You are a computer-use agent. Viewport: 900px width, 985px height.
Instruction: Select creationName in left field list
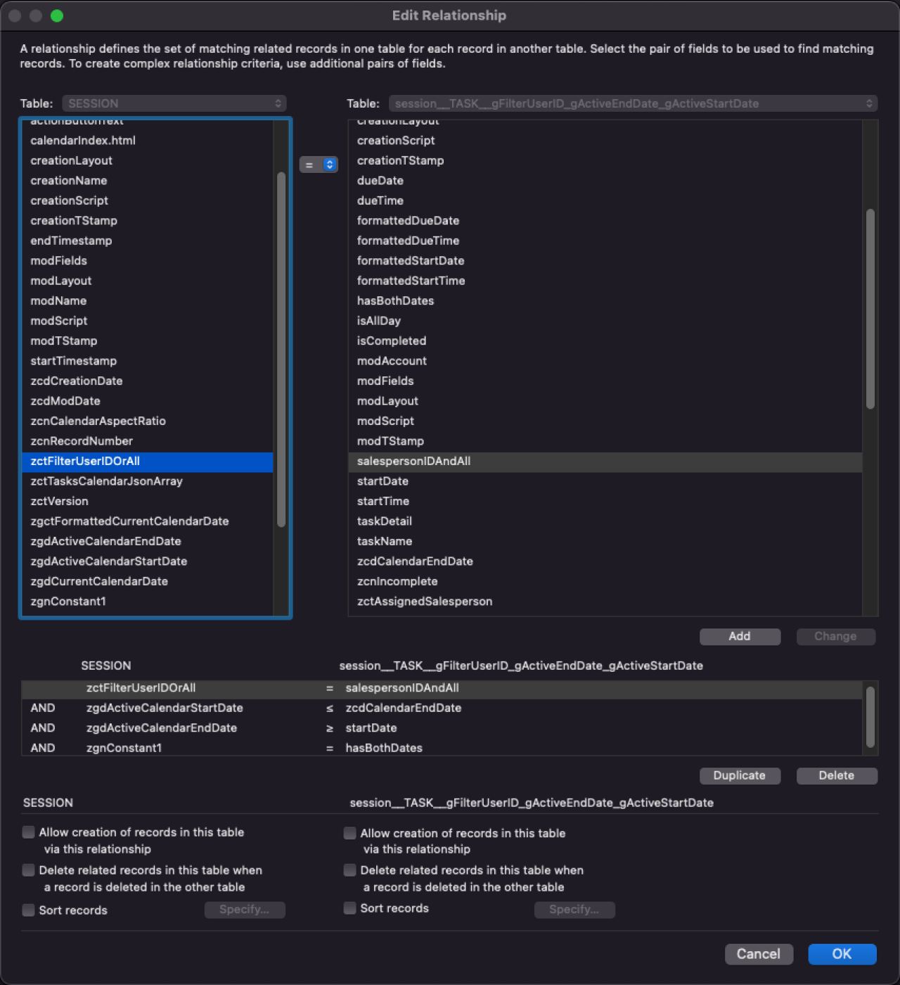[x=148, y=181]
